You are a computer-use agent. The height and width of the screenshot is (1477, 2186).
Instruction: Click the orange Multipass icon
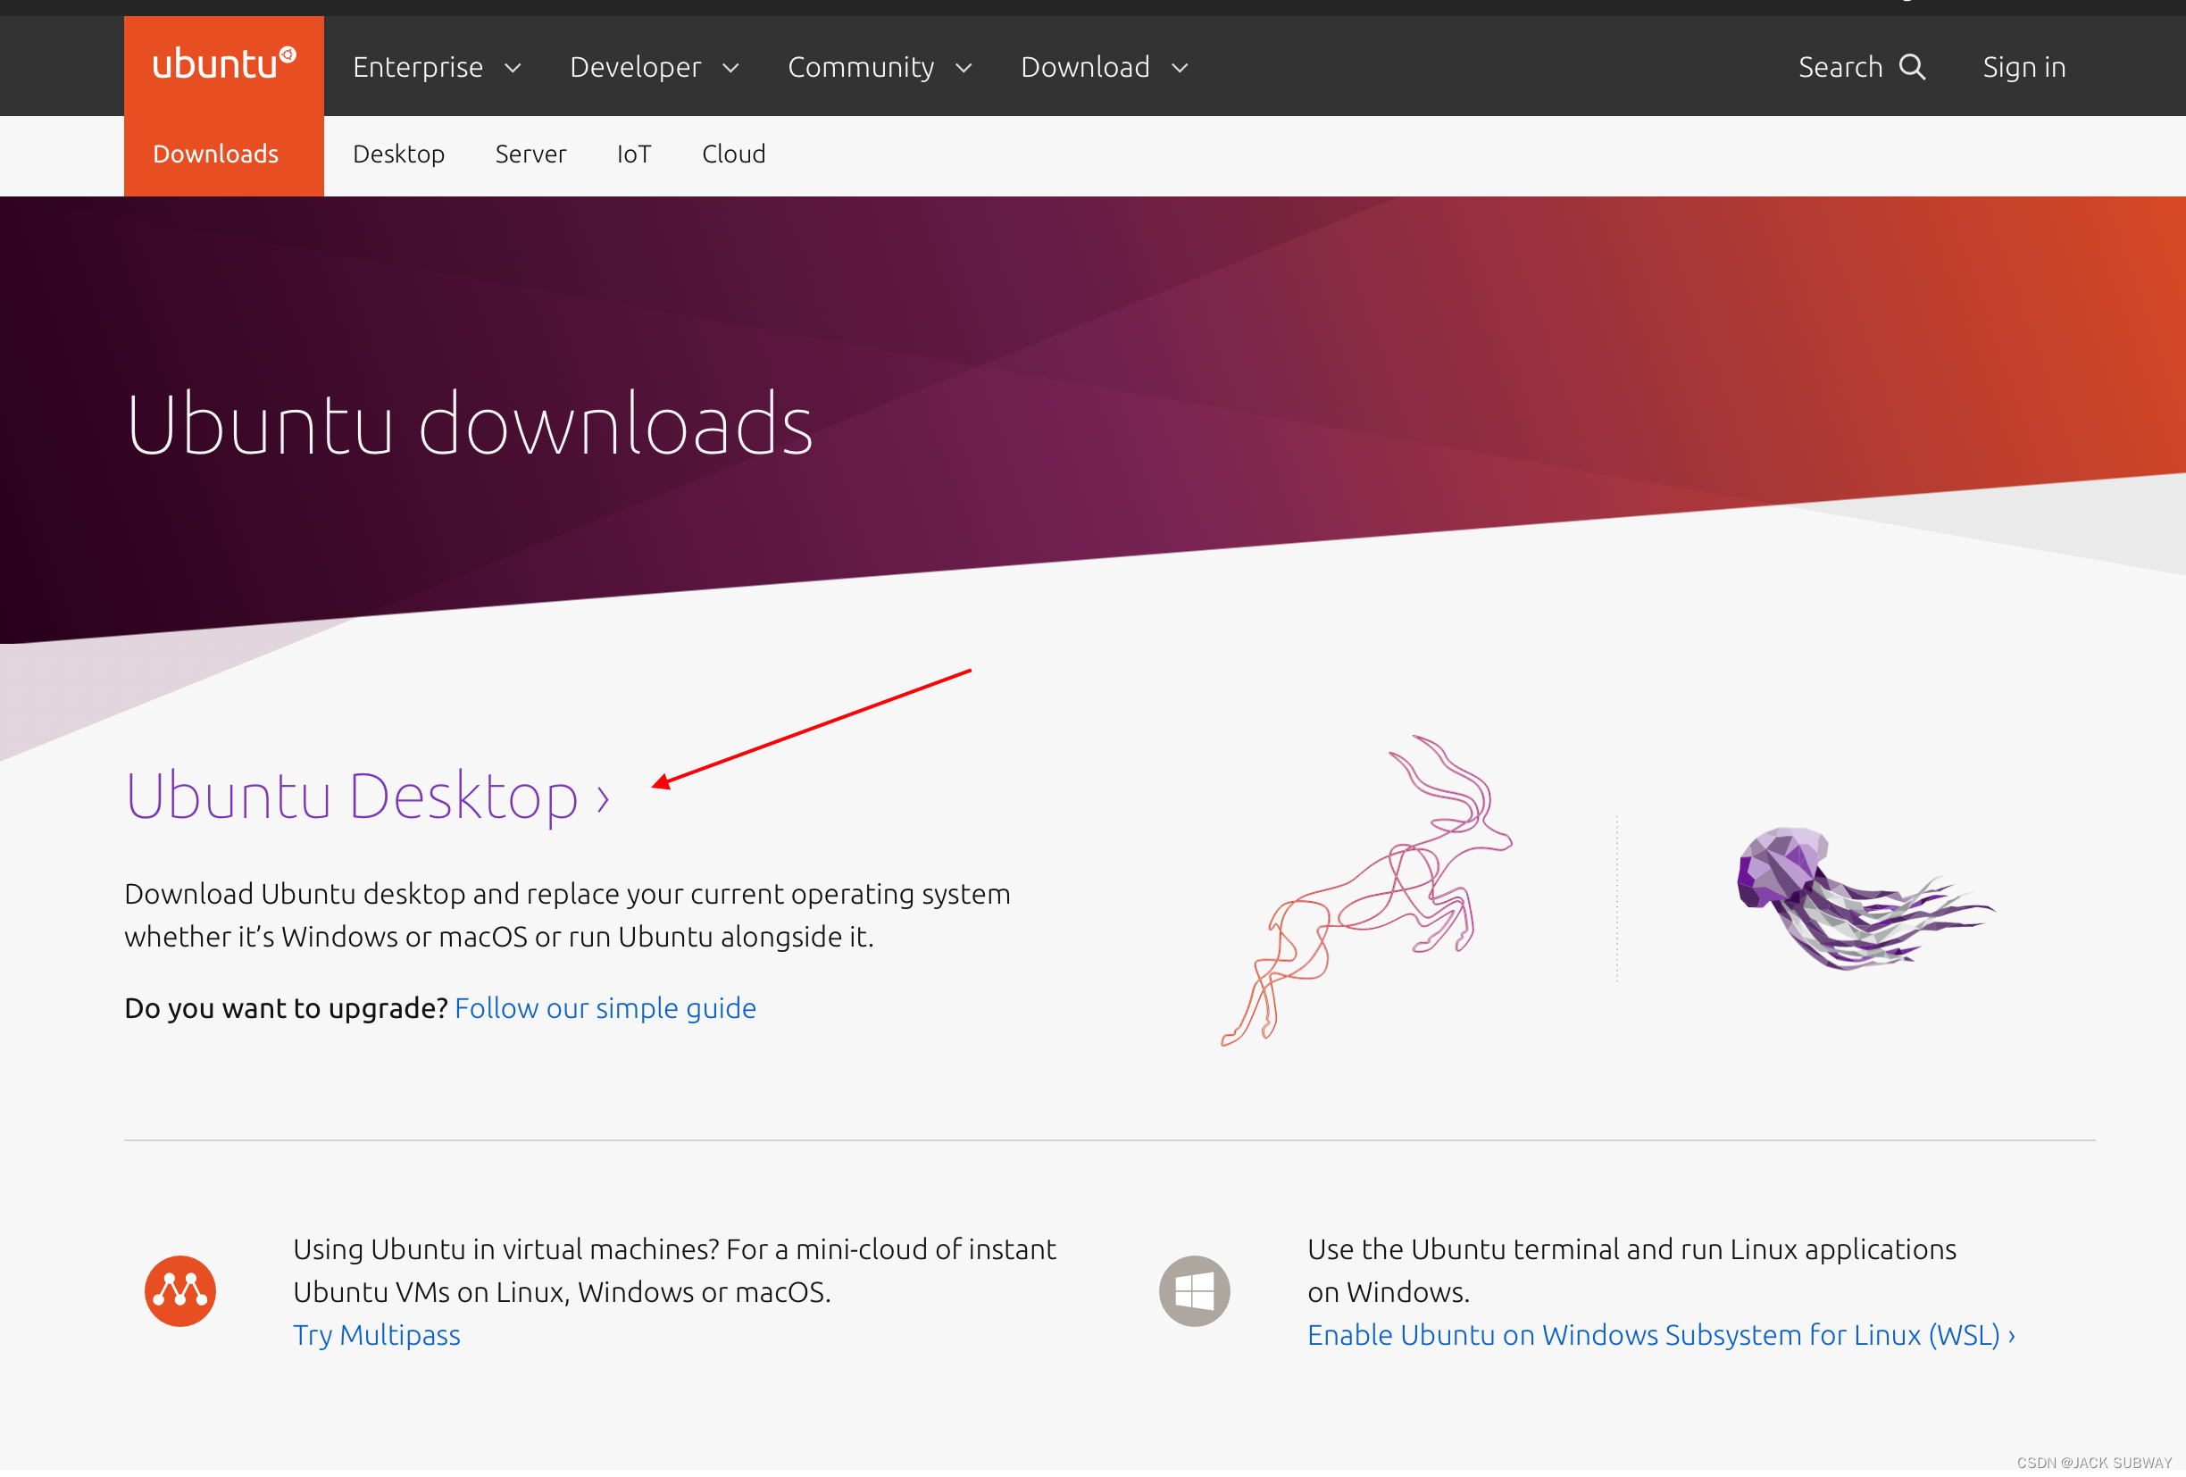[180, 1290]
